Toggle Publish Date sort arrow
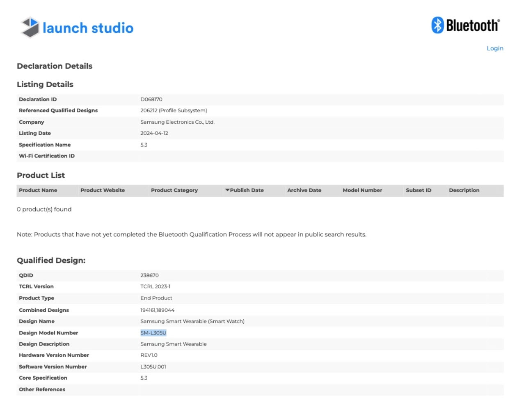 pos(227,190)
